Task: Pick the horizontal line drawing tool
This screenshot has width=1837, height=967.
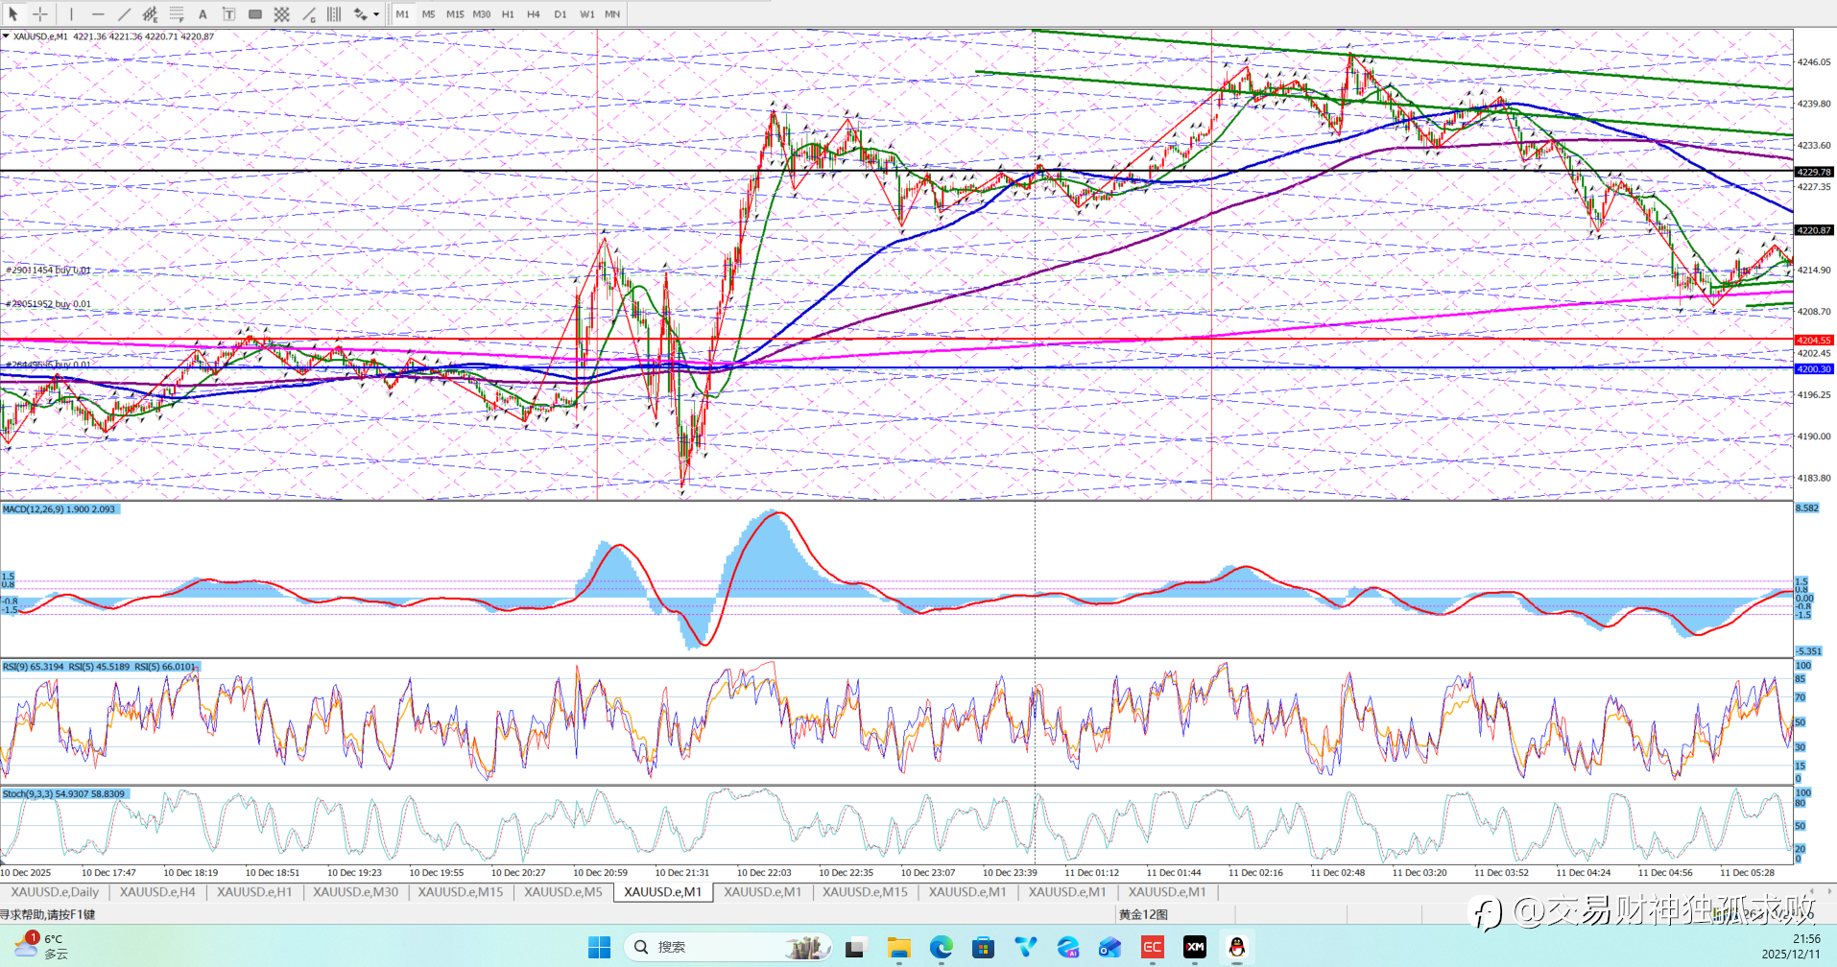Action: [x=98, y=14]
